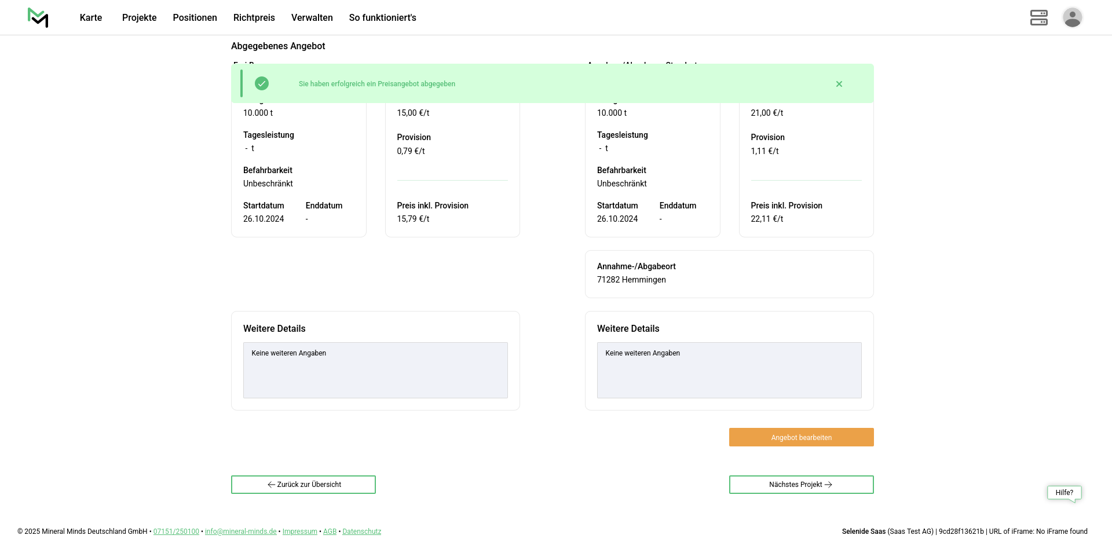Open the server stack icon in header
This screenshot has width=1112, height=546.
click(1038, 17)
